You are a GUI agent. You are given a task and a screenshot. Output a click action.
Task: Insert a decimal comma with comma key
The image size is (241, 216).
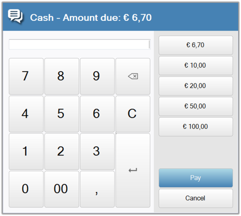coord(97,189)
